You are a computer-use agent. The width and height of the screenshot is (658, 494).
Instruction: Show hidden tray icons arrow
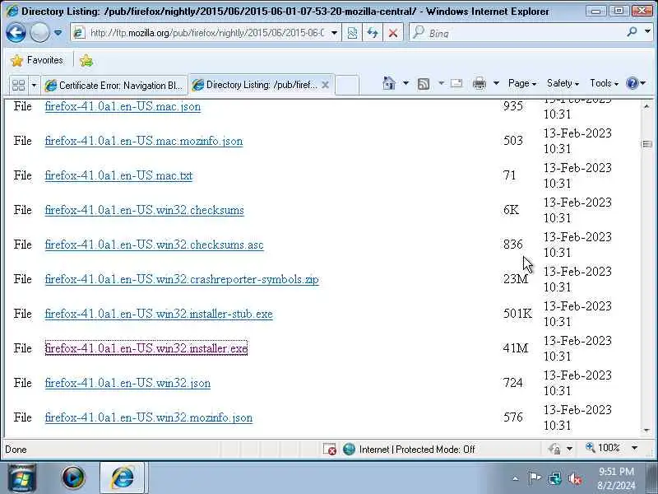click(516, 478)
